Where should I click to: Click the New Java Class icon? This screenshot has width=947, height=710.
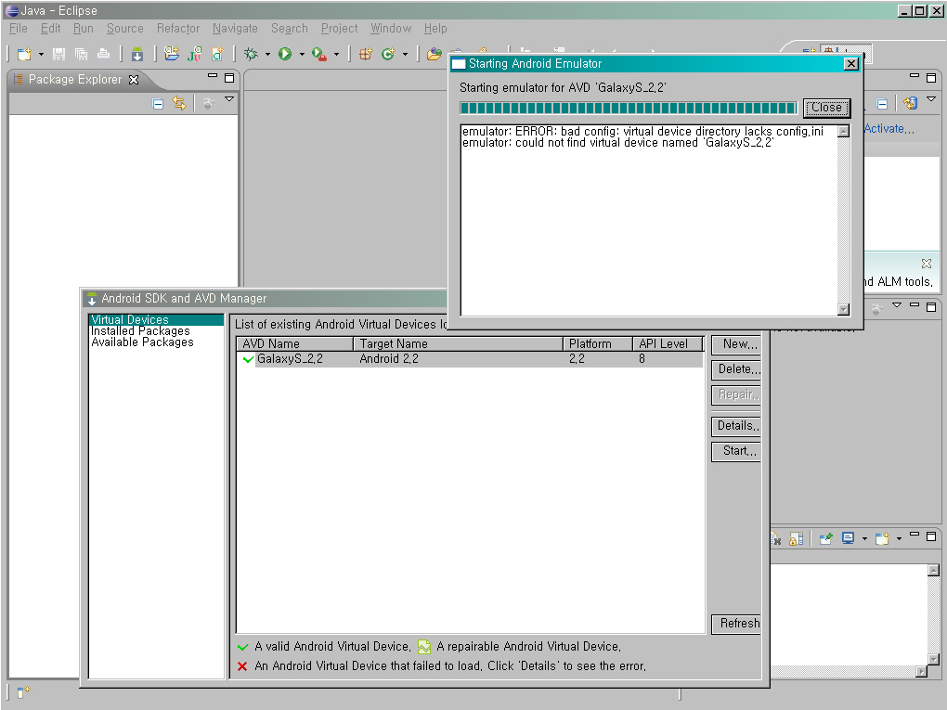[x=388, y=55]
